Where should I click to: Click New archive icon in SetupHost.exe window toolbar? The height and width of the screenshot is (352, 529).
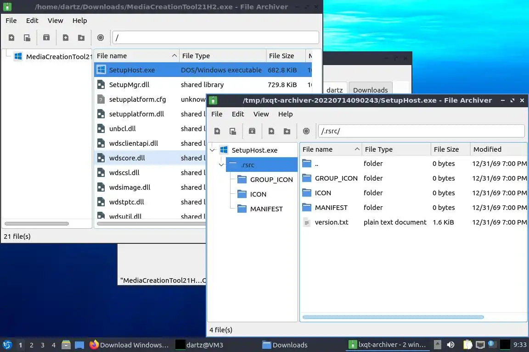[217, 131]
